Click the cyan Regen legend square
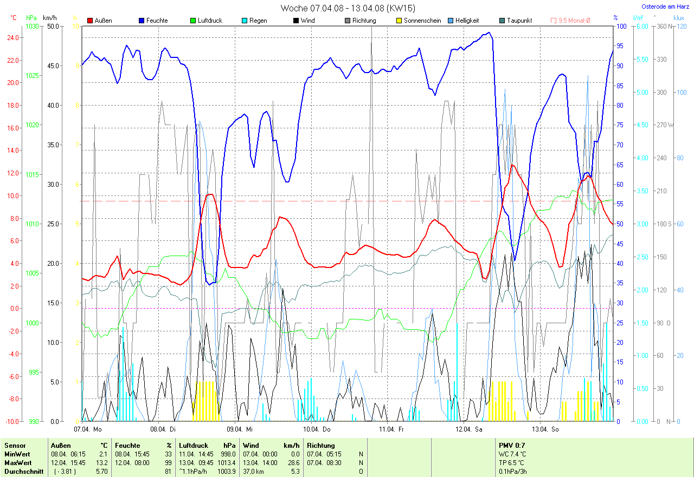Viewport: 694px width, 477px height. click(x=245, y=21)
